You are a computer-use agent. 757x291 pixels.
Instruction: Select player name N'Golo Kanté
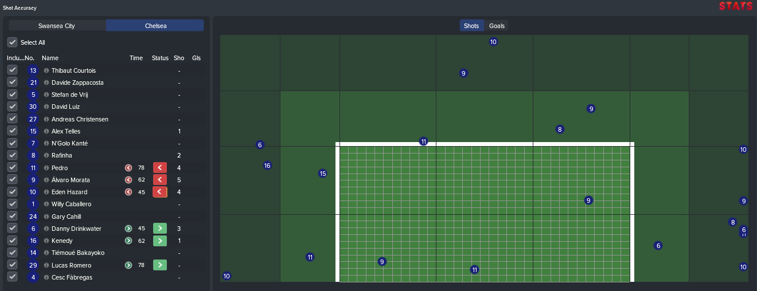(x=69, y=143)
